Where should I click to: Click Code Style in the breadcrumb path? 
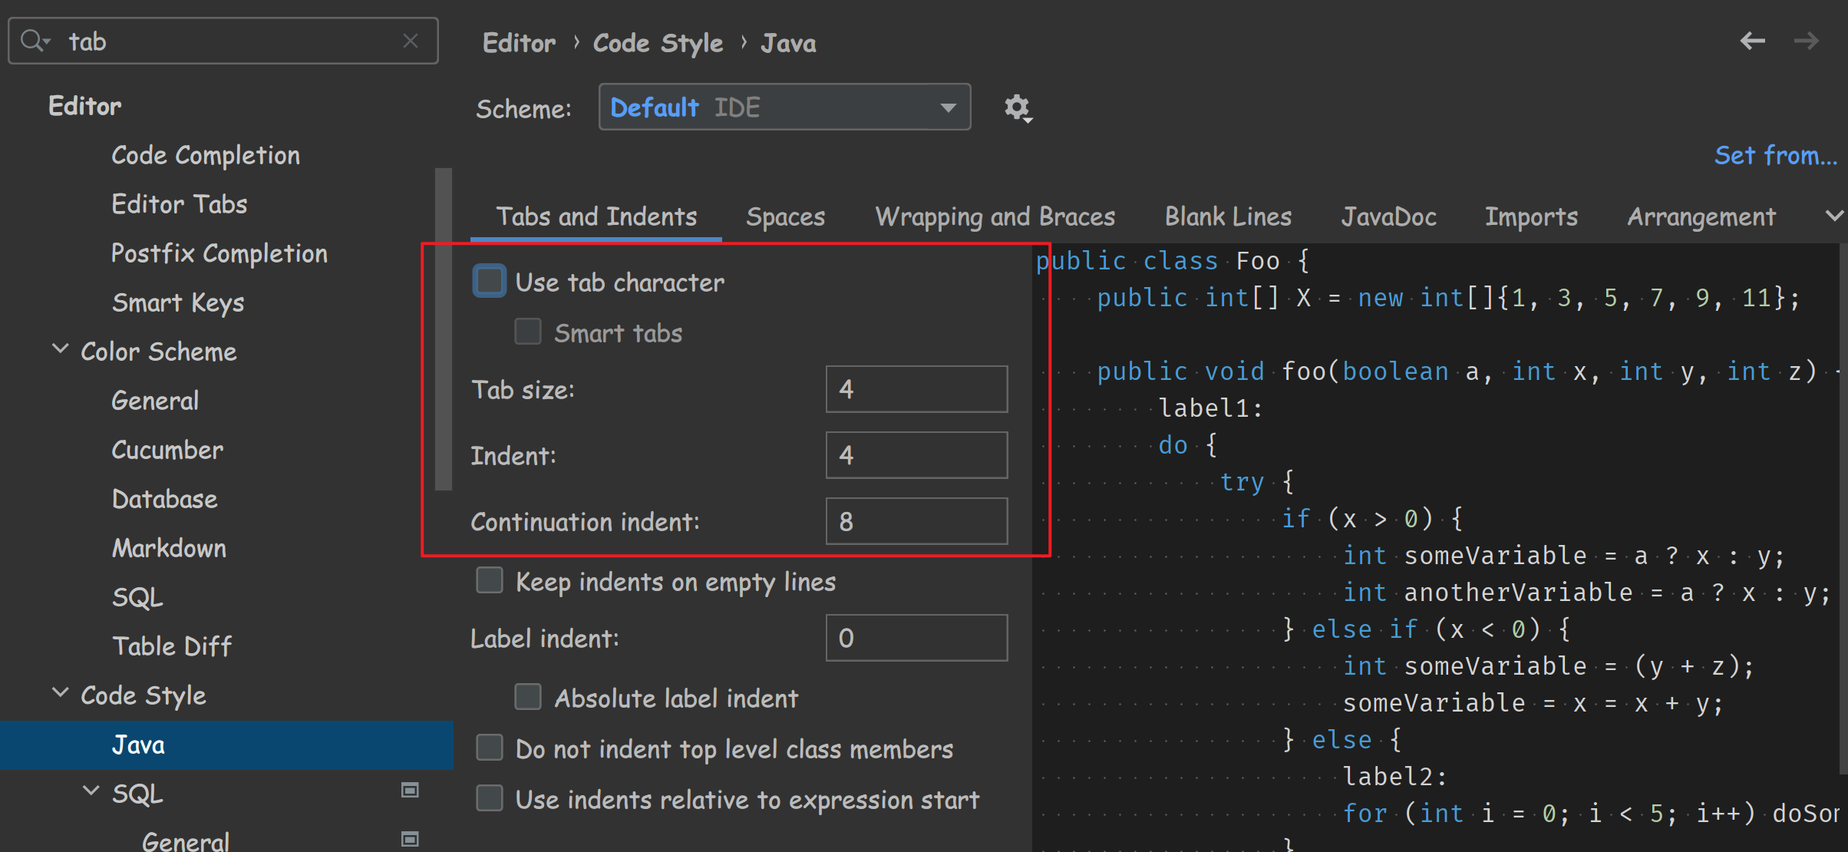point(658,43)
